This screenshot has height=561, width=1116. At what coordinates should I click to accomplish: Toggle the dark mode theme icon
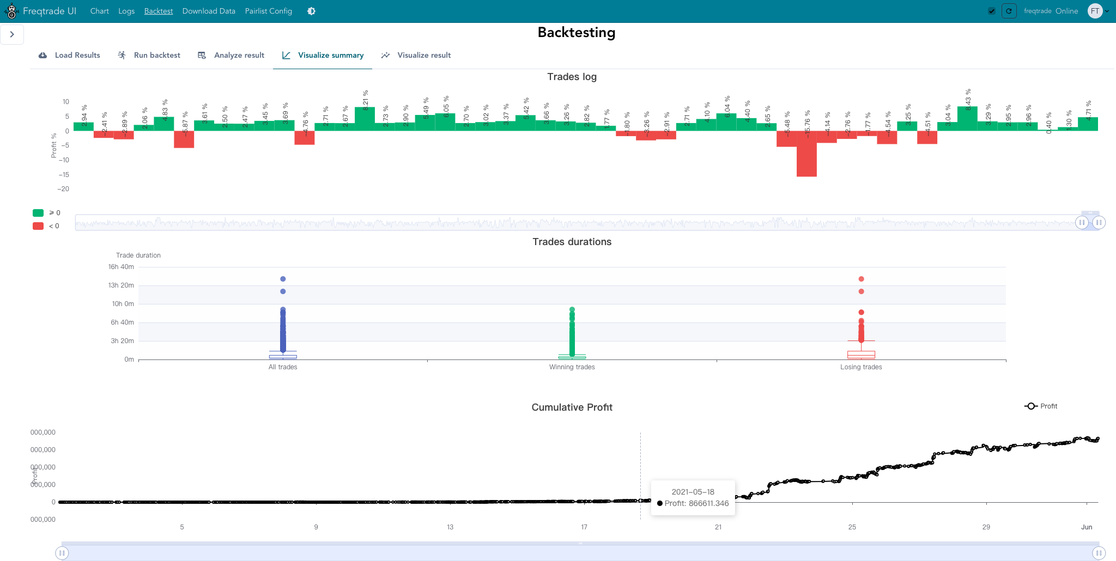[311, 11]
